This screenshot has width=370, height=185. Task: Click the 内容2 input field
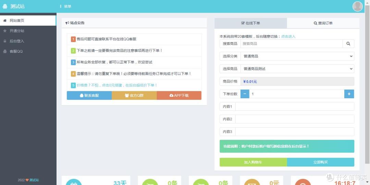[x=295, y=119]
